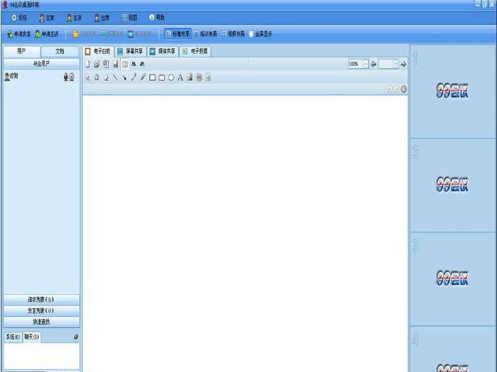497x372 pixels.
Task: Click the last whiteboard drawing tool icon
Action: click(x=208, y=77)
